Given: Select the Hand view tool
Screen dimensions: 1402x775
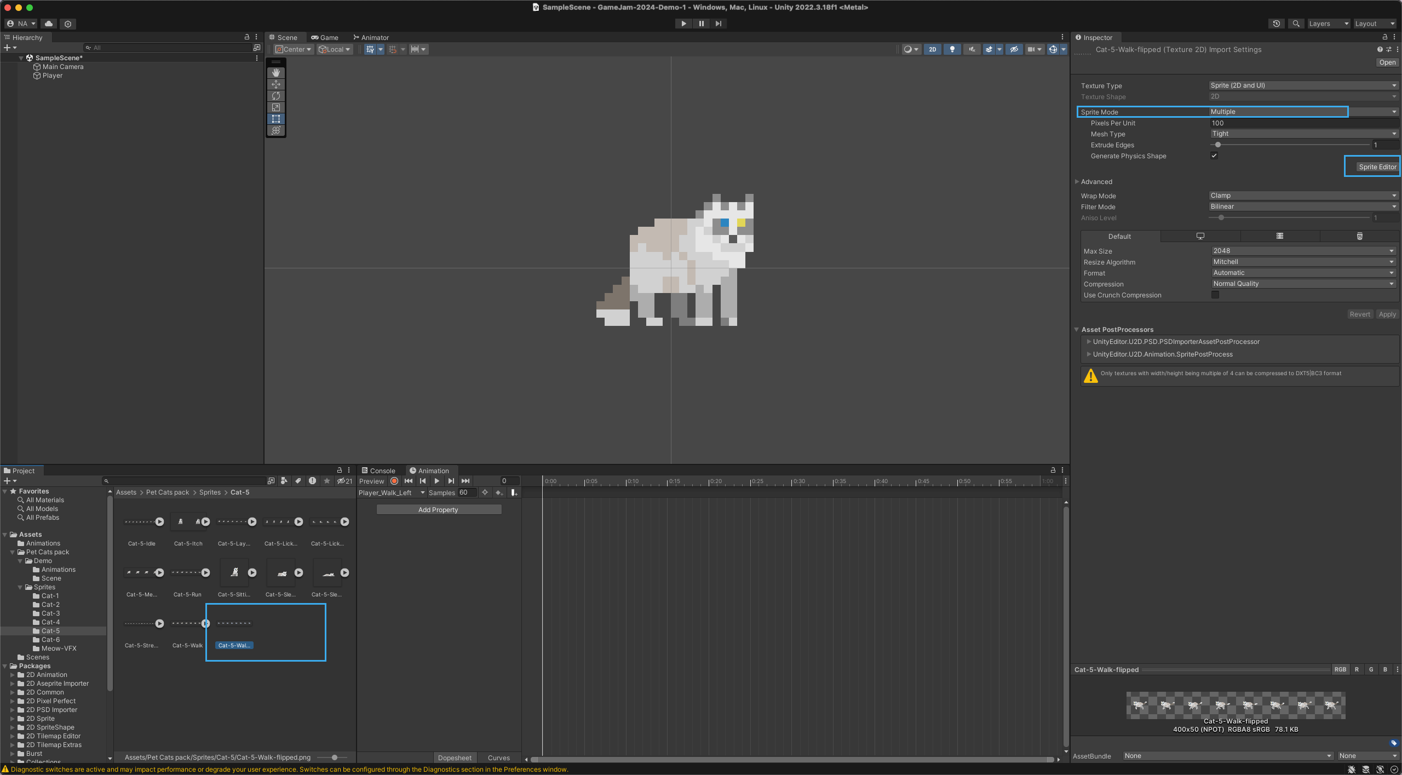Looking at the screenshot, I should pyautogui.click(x=276, y=72).
